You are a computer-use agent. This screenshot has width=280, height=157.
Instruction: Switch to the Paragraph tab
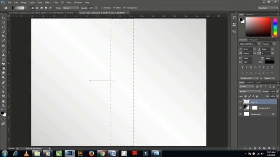(x=253, y=40)
